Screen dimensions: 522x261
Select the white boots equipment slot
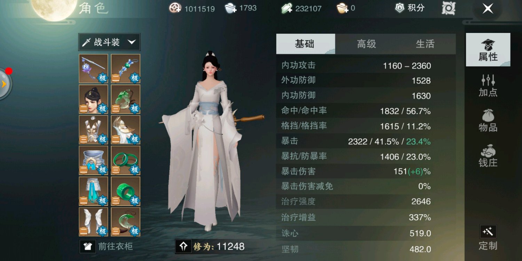pos(93,221)
